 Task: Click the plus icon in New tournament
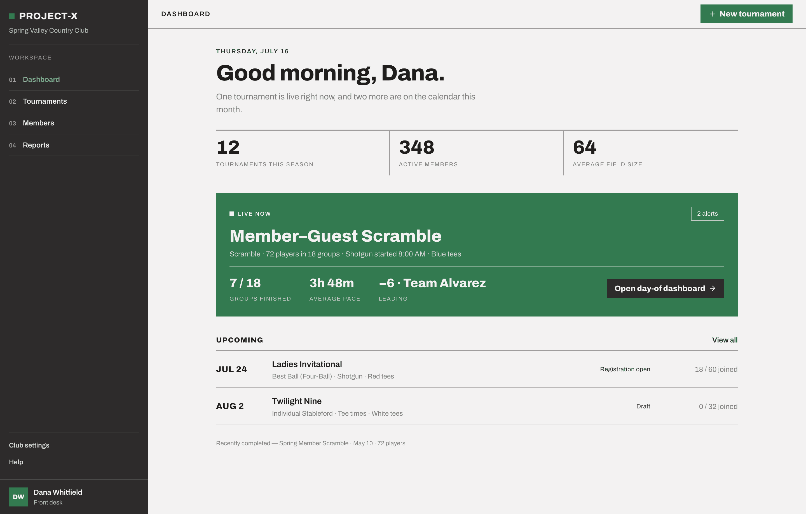[712, 14]
